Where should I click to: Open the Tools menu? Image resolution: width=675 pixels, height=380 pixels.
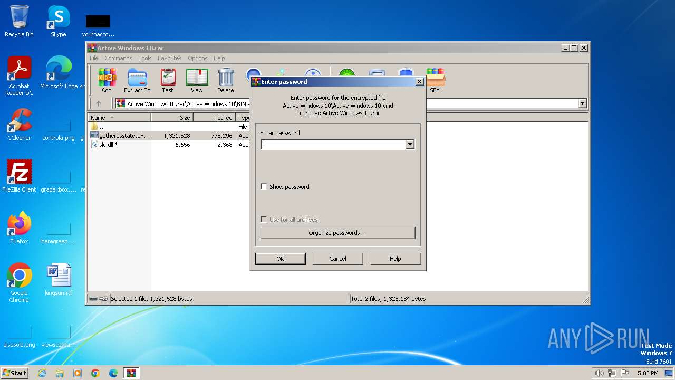pyautogui.click(x=144, y=58)
